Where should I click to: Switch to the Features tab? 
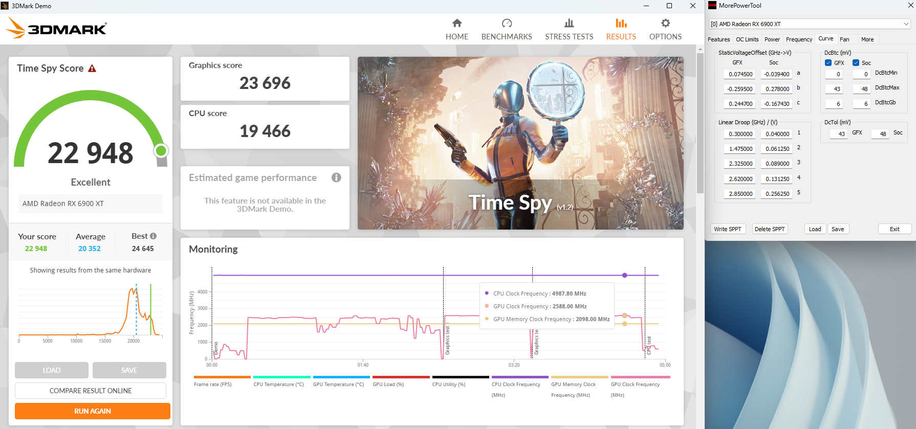[718, 39]
